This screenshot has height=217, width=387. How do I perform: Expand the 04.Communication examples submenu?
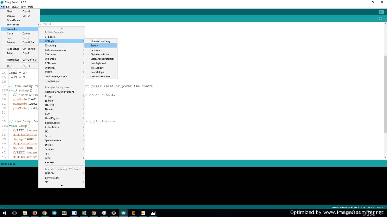62,50
